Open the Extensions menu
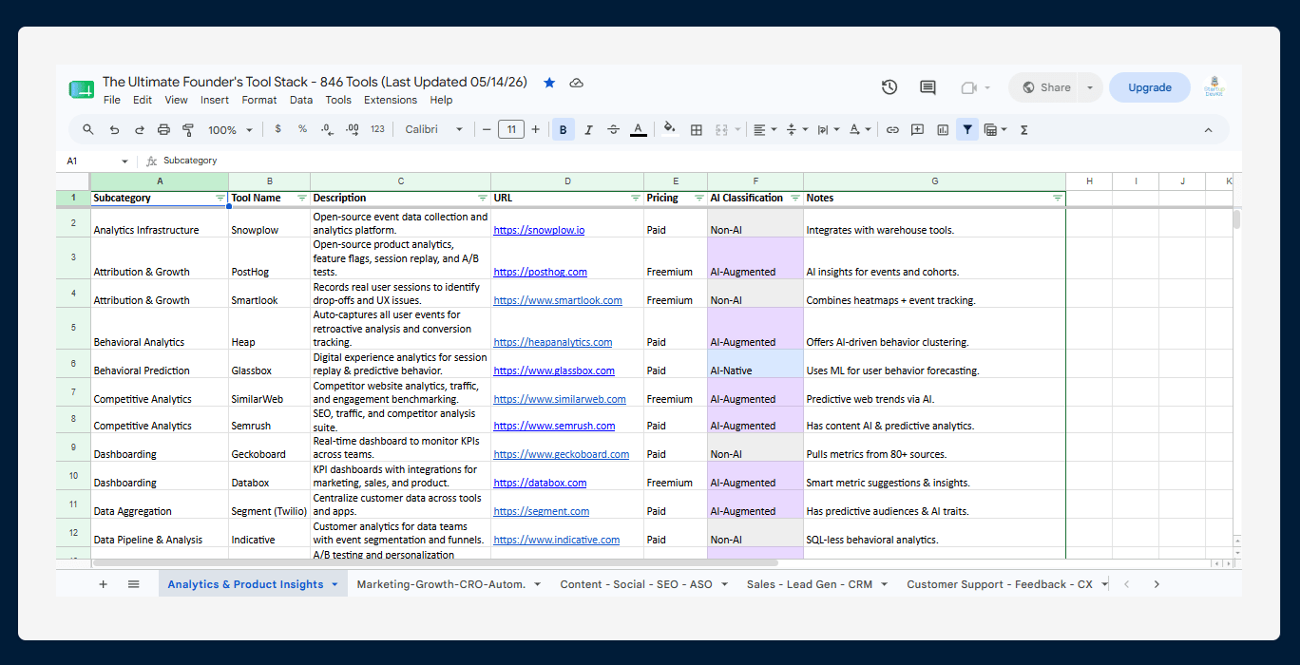This screenshot has height=665, width=1300. [391, 100]
